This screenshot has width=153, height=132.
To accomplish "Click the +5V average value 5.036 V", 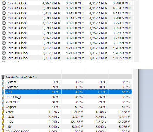I will 124,127.
